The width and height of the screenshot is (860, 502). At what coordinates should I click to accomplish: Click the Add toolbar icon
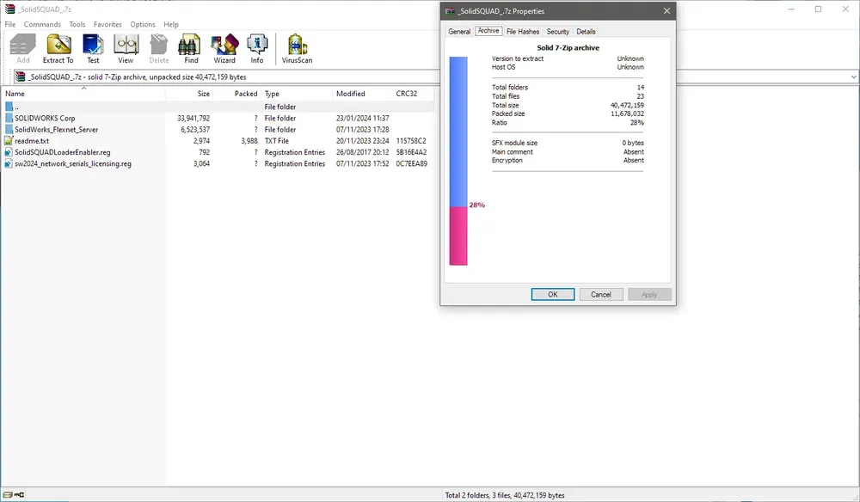coord(23,49)
